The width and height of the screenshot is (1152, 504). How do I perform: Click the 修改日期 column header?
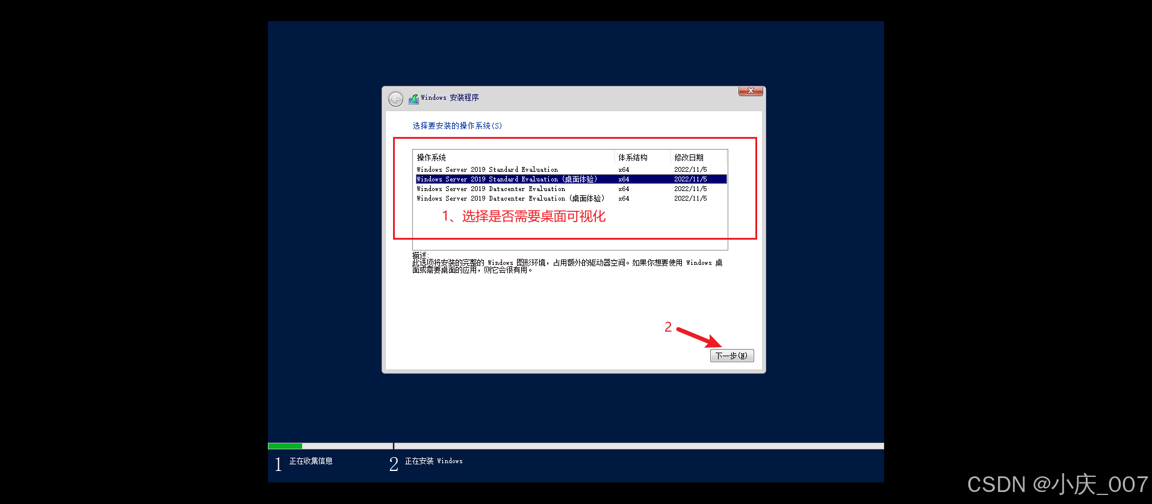[698, 157]
